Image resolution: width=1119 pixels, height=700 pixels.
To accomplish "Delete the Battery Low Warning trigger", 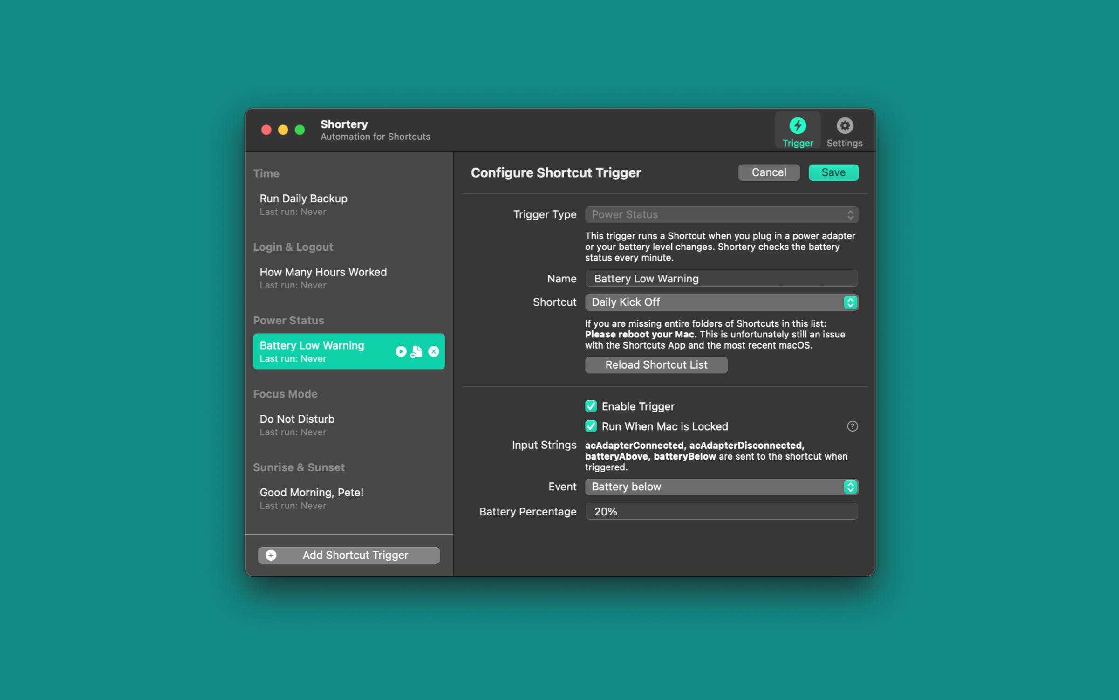I will pyautogui.click(x=434, y=351).
